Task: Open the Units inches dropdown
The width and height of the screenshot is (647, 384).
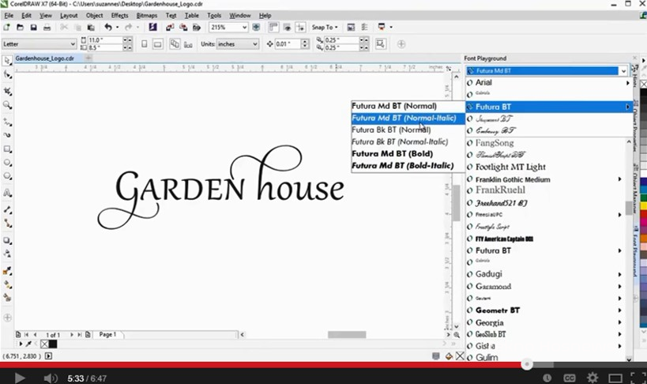Action: (x=255, y=43)
